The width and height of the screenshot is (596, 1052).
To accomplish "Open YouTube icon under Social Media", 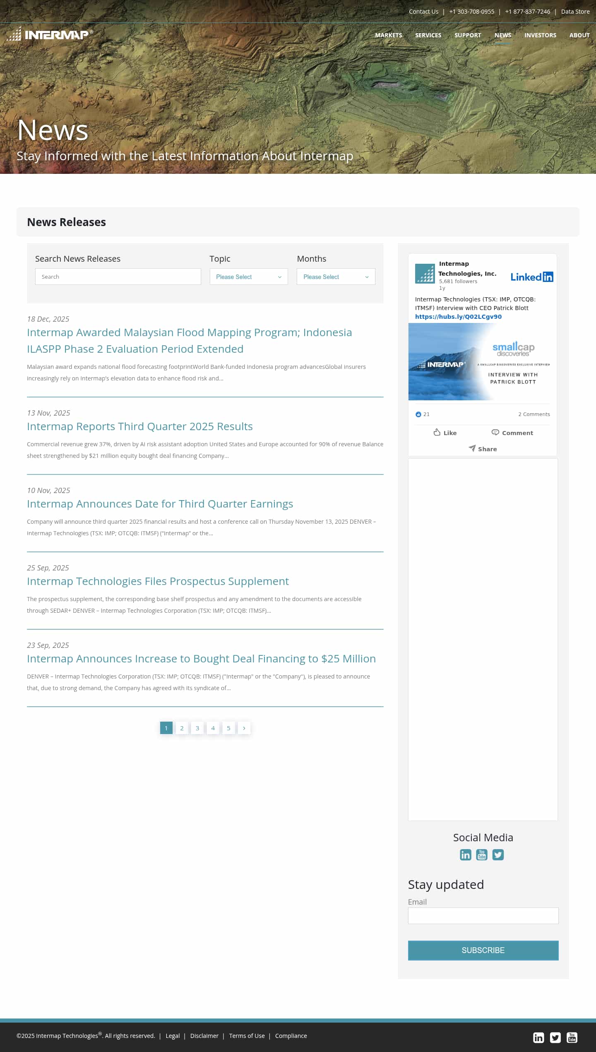I will [x=482, y=855].
